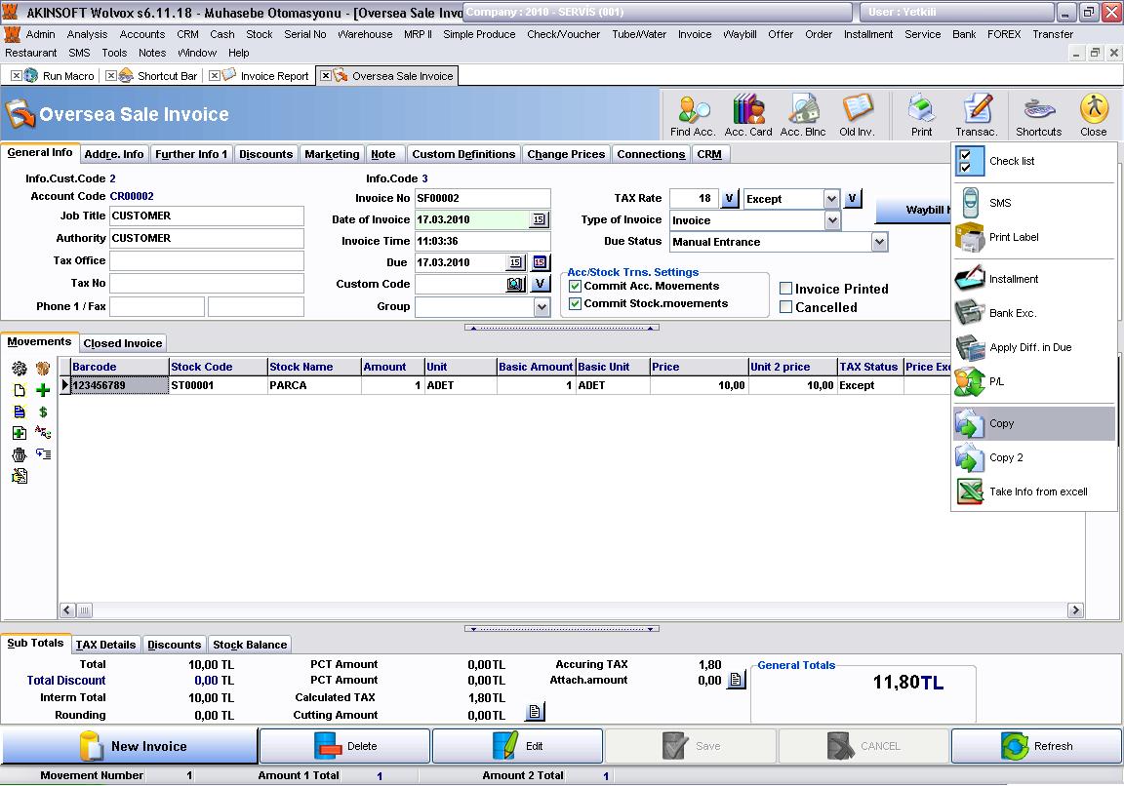Click the Delete button
The width and height of the screenshot is (1124, 786).
coord(344,746)
